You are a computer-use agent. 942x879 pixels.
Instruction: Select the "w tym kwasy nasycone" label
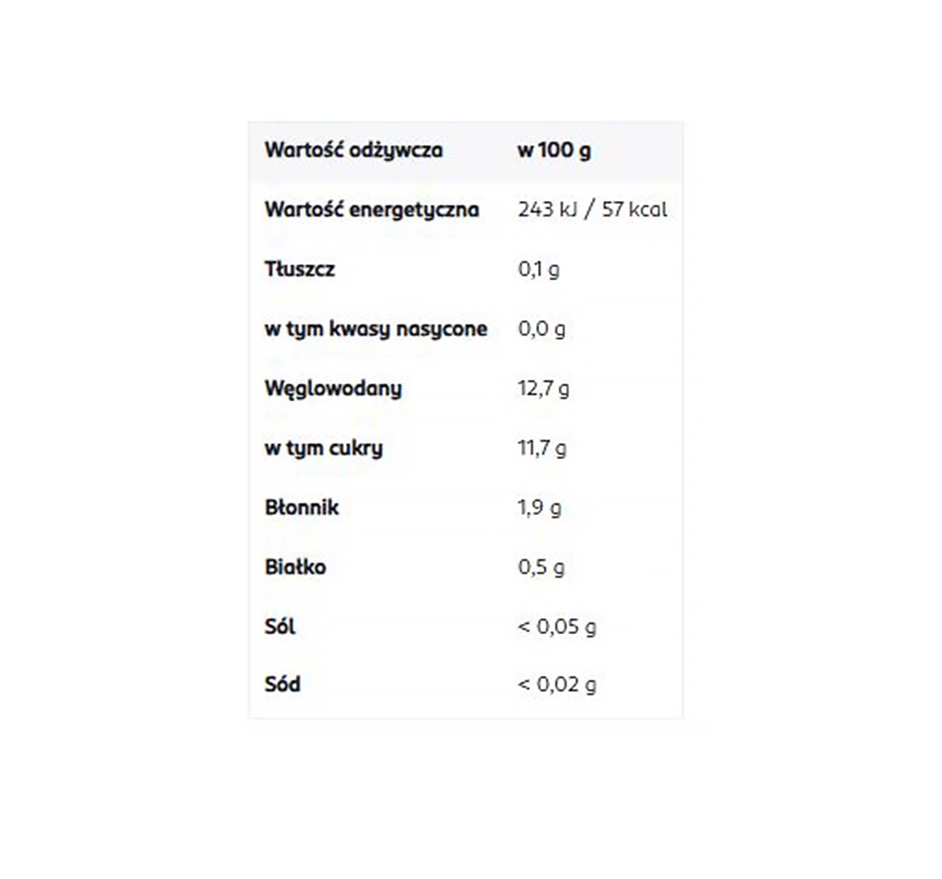(x=376, y=329)
